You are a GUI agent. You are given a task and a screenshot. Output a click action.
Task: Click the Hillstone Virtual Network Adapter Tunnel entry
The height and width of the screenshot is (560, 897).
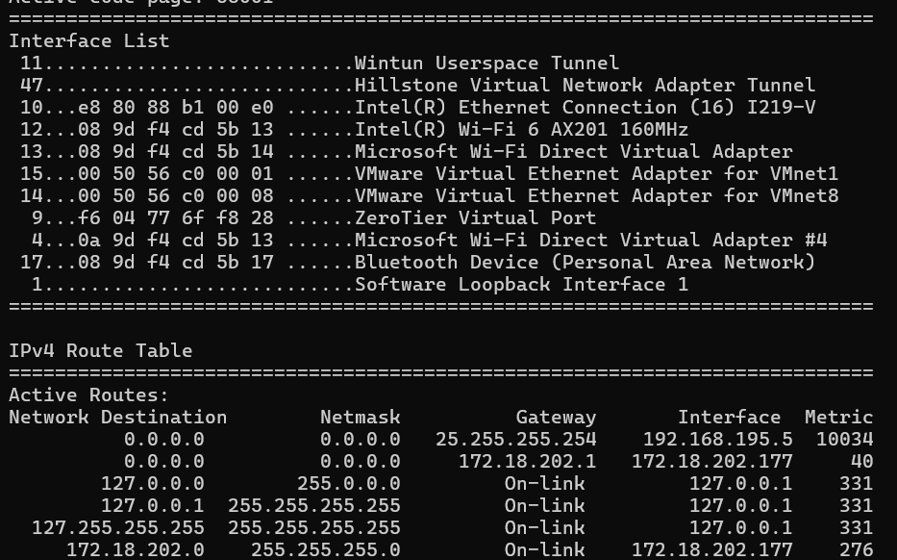(x=585, y=85)
